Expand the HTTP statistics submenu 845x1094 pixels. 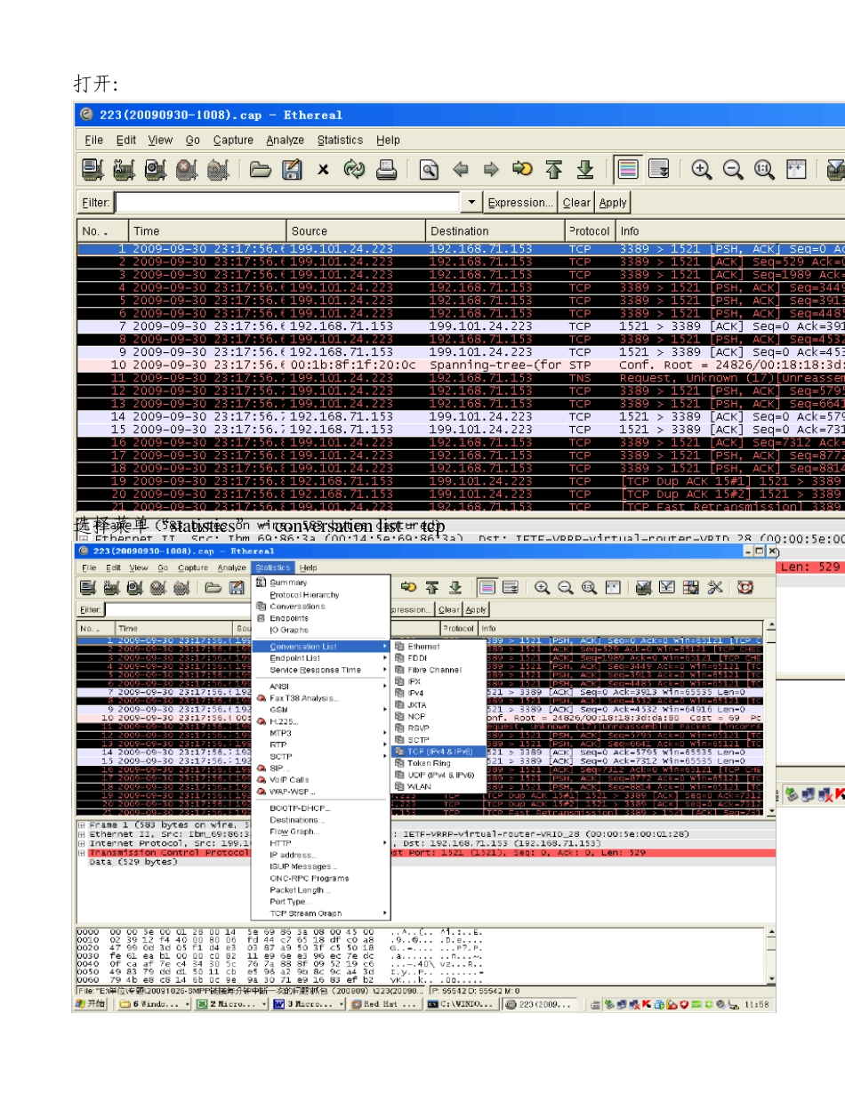point(322,843)
